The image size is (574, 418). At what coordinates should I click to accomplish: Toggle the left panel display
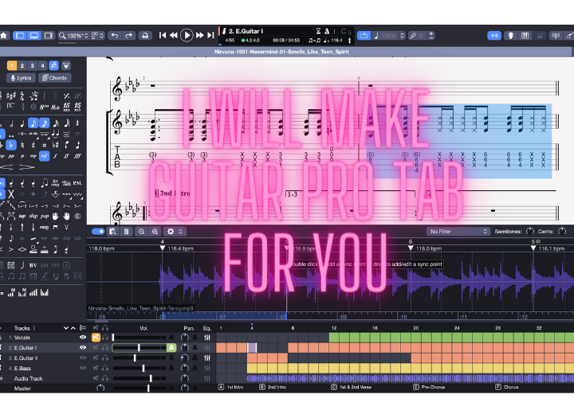20,36
